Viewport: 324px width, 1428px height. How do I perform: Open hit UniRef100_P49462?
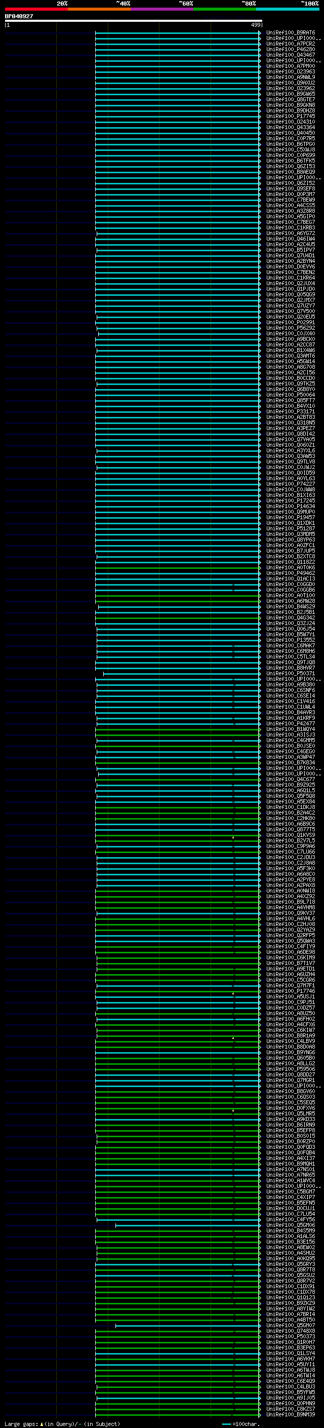(290, 572)
